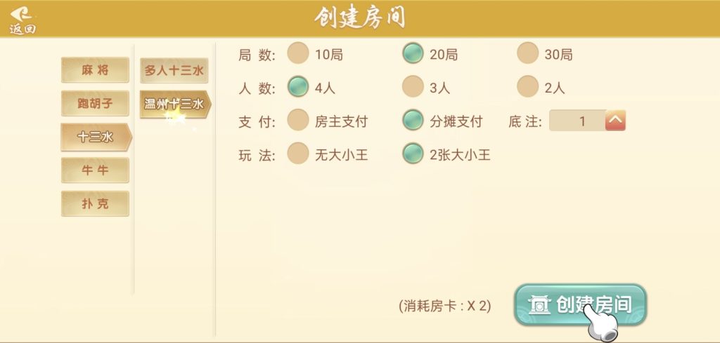Select 4人 player count
This screenshot has width=720, height=343.
coord(299,87)
